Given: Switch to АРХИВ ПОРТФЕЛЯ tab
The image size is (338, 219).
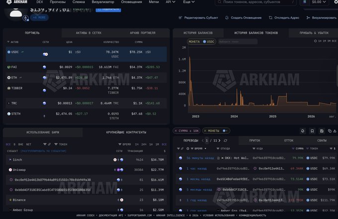Looking at the screenshot, I should pos(143,33).
